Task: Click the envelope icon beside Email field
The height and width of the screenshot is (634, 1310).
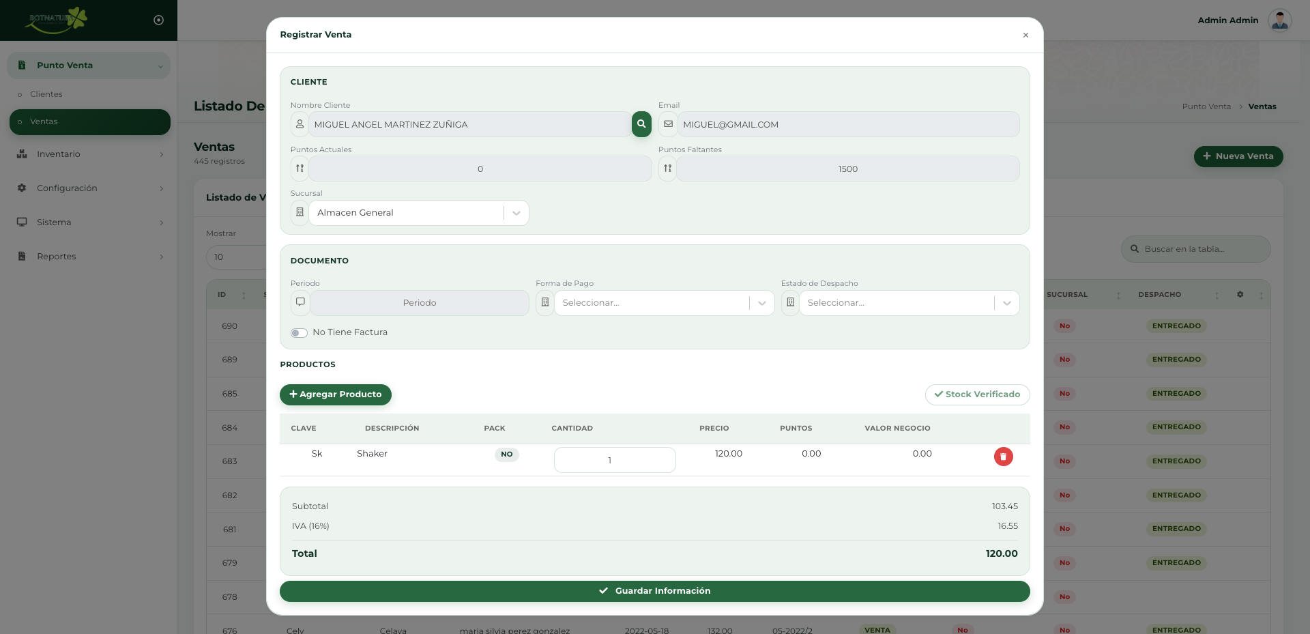Action: click(668, 124)
